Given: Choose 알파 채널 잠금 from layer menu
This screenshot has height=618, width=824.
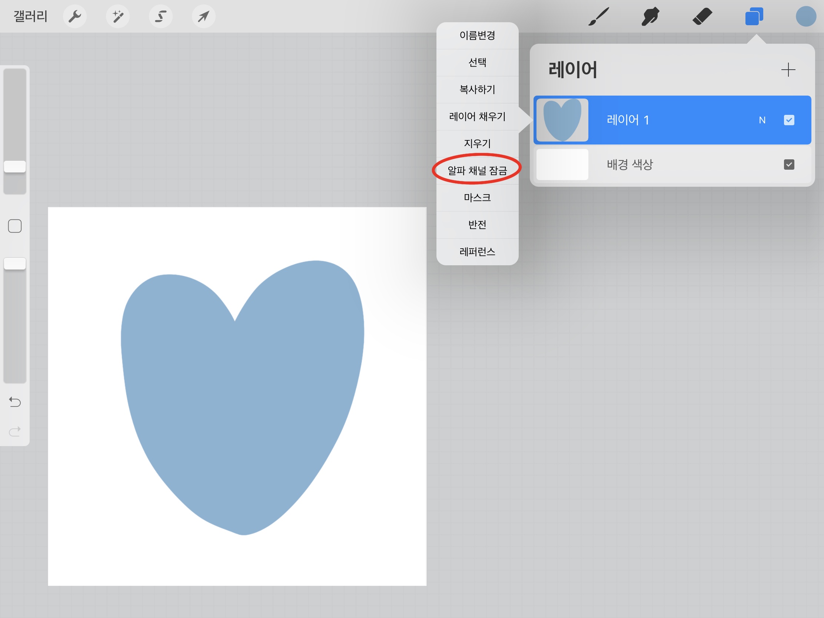Looking at the screenshot, I should (x=477, y=170).
